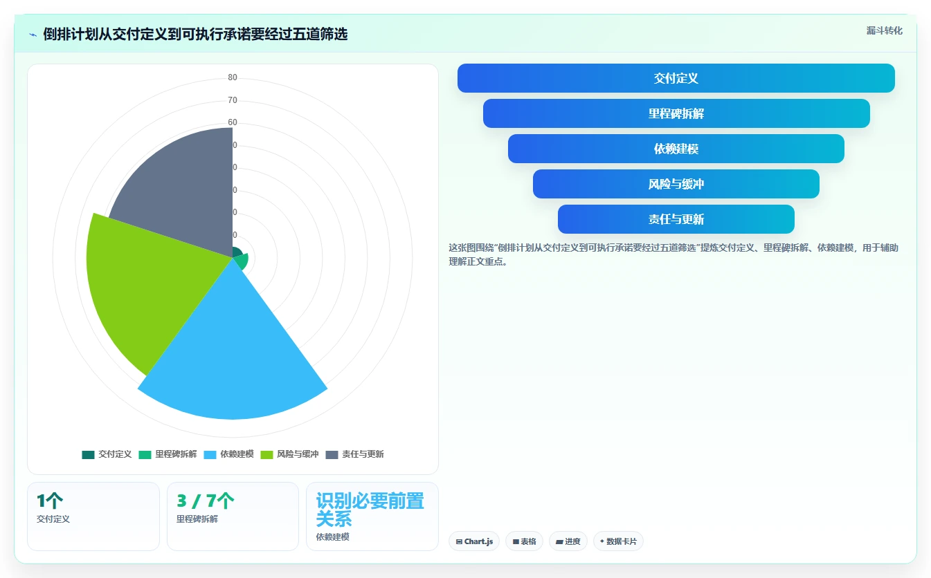Click legend text 里程碑拆解
The width and height of the screenshot is (931, 578).
pyautogui.click(x=176, y=454)
